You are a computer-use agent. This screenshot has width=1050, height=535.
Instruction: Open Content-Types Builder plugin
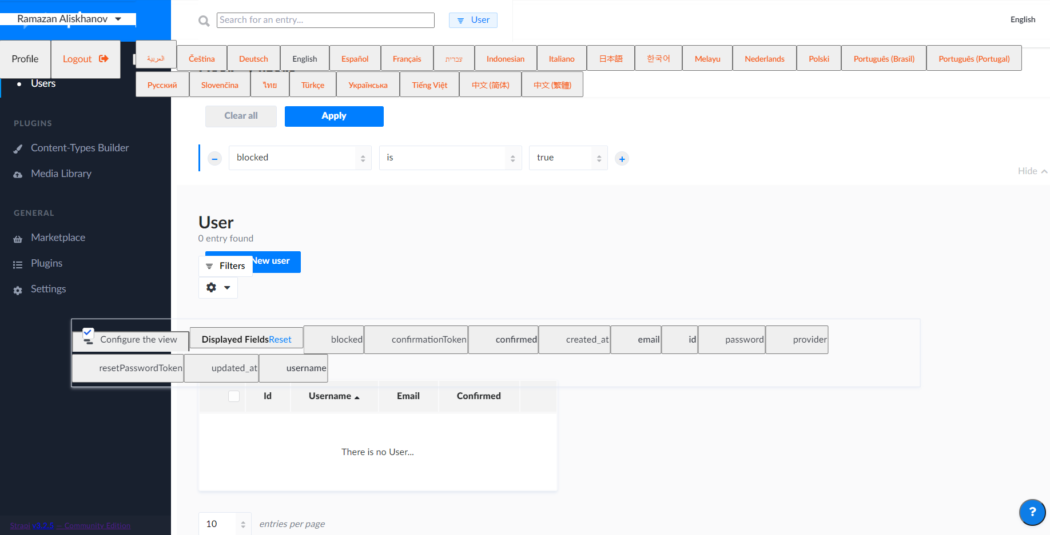(79, 148)
